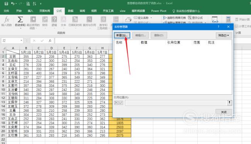Viewport: 251px width, 144px height.
Task: Open Recently Used functions star icon
Action: [33, 20]
